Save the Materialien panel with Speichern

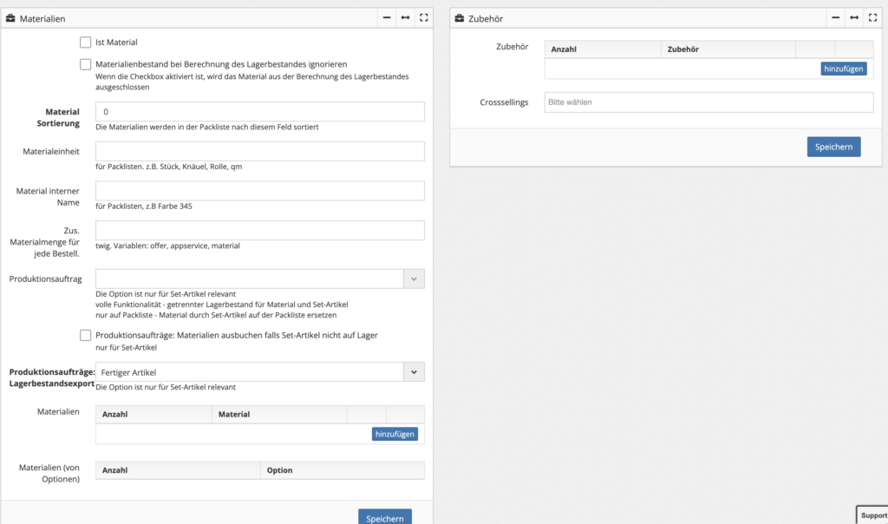(385, 518)
